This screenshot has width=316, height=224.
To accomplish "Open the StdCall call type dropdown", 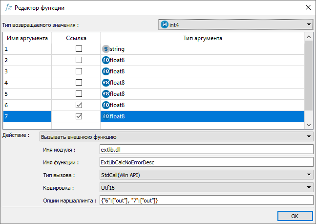I will pyautogui.click(x=309, y=175).
